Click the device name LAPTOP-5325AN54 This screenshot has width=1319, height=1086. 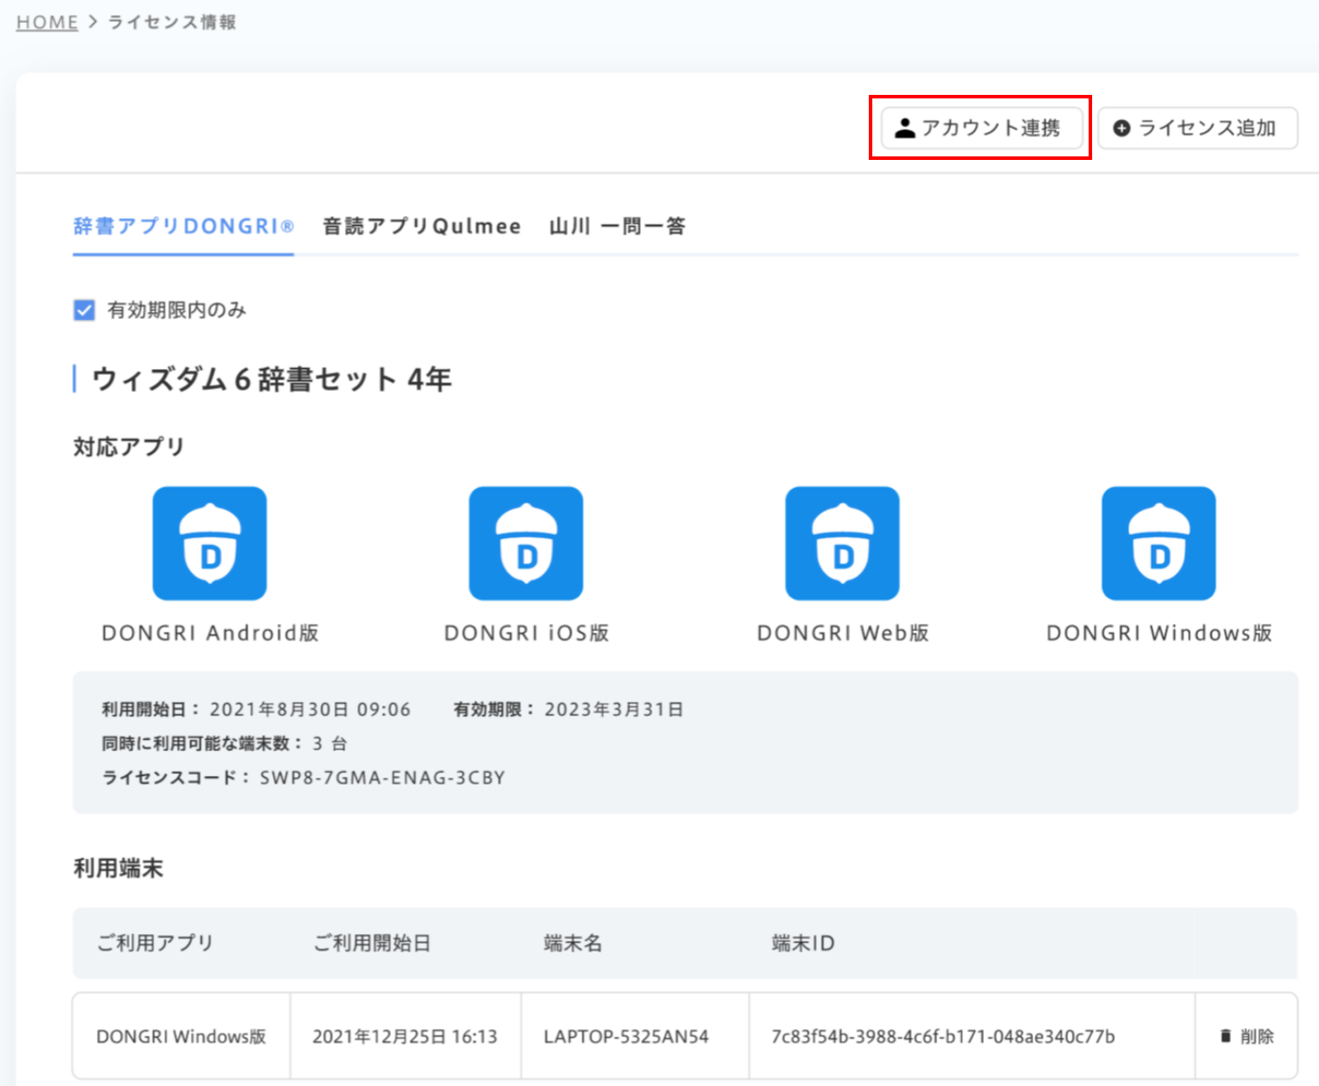click(626, 1037)
